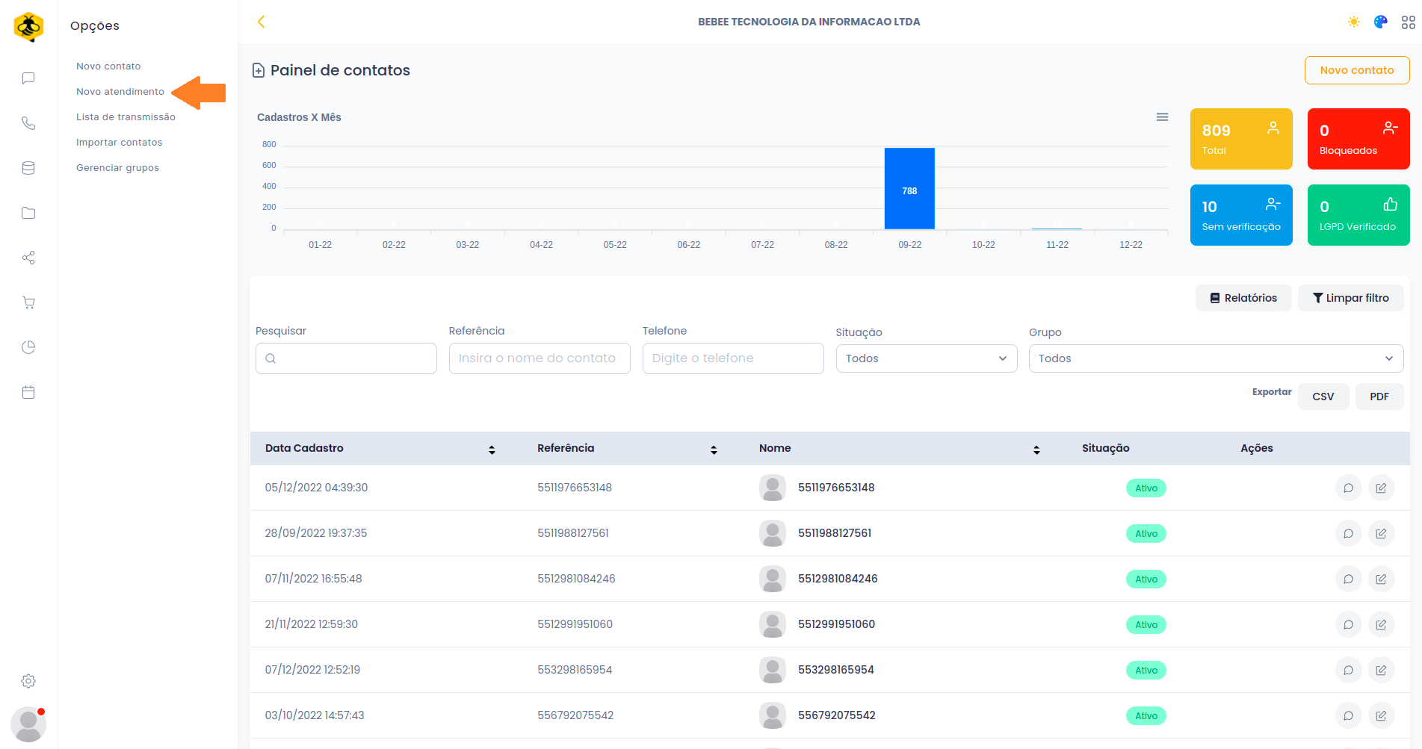Open Importar contatos menu item
This screenshot has width=1422, height=749.
pyautogui.click(x=119, y=143)
